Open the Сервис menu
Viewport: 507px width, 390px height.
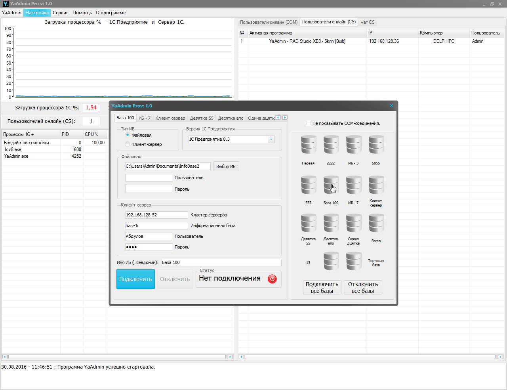pos(61,13)
